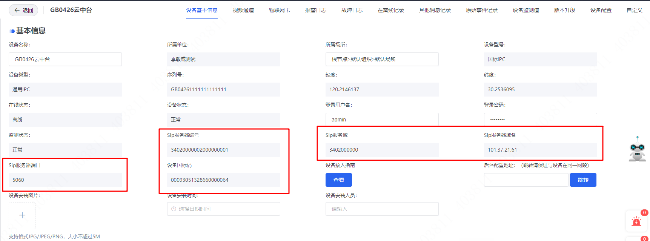Image resolution: width=650 pixels, height=241 pixels.
Task: Click the 设备名称 input field
Action: [65, 59]
